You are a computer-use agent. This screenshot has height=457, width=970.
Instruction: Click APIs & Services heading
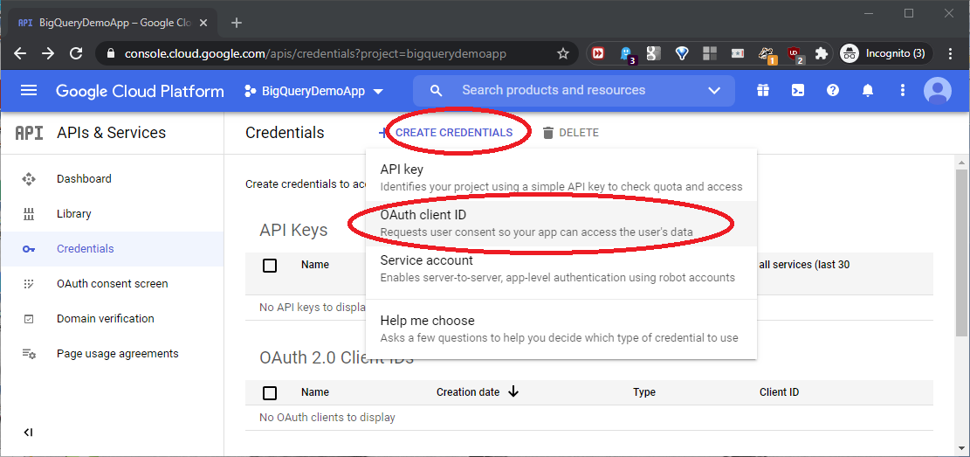[x=112, y=133]
